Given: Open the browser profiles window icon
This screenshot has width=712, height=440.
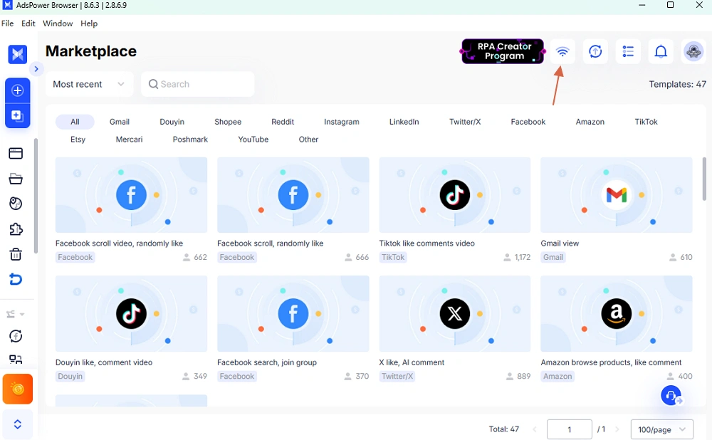Looking at the screenshot, I should (16, 154).
